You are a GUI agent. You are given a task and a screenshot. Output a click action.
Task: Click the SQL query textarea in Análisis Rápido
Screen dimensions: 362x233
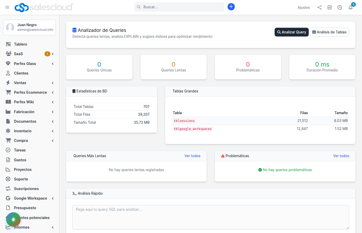coord(210,217)
